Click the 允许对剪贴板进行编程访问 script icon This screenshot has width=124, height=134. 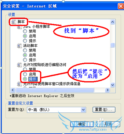[x=19, y=65]
